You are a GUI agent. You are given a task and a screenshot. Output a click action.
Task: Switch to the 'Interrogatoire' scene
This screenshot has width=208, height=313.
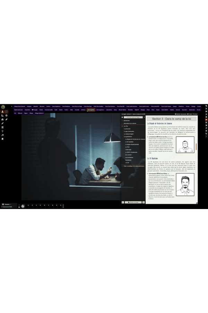(91, 110)
